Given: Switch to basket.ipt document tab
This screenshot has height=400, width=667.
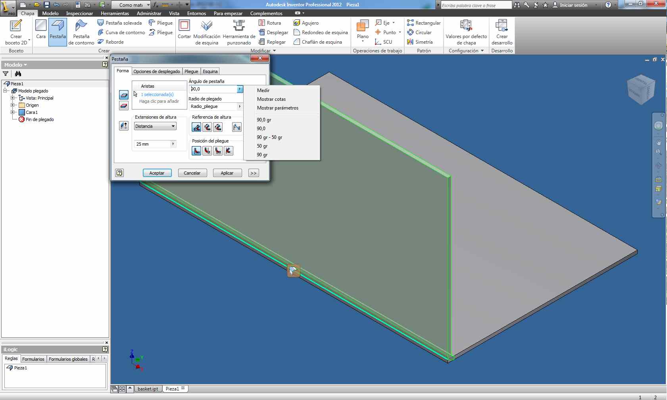Looking at the screenshot, I should (148, 389).
